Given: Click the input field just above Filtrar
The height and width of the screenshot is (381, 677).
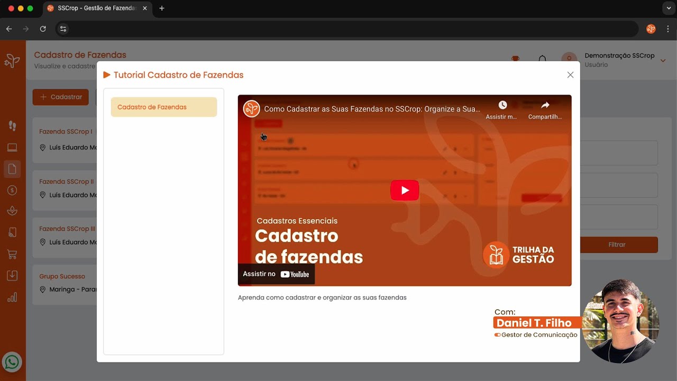Looking at the screenshot, I should [619, 217].
